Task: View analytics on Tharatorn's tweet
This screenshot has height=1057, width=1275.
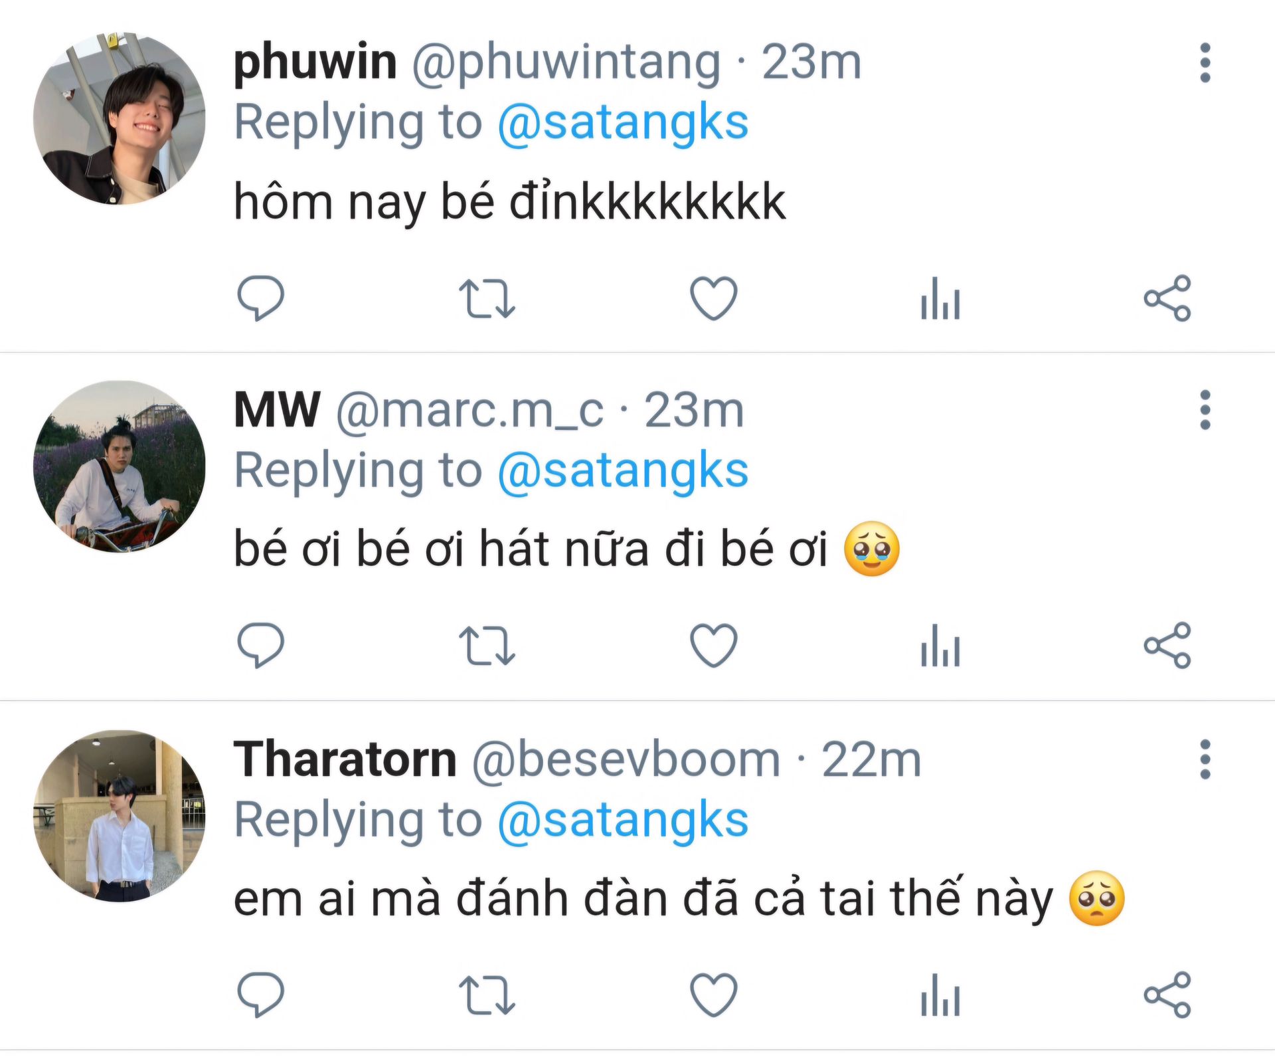Action: (940, 995)
